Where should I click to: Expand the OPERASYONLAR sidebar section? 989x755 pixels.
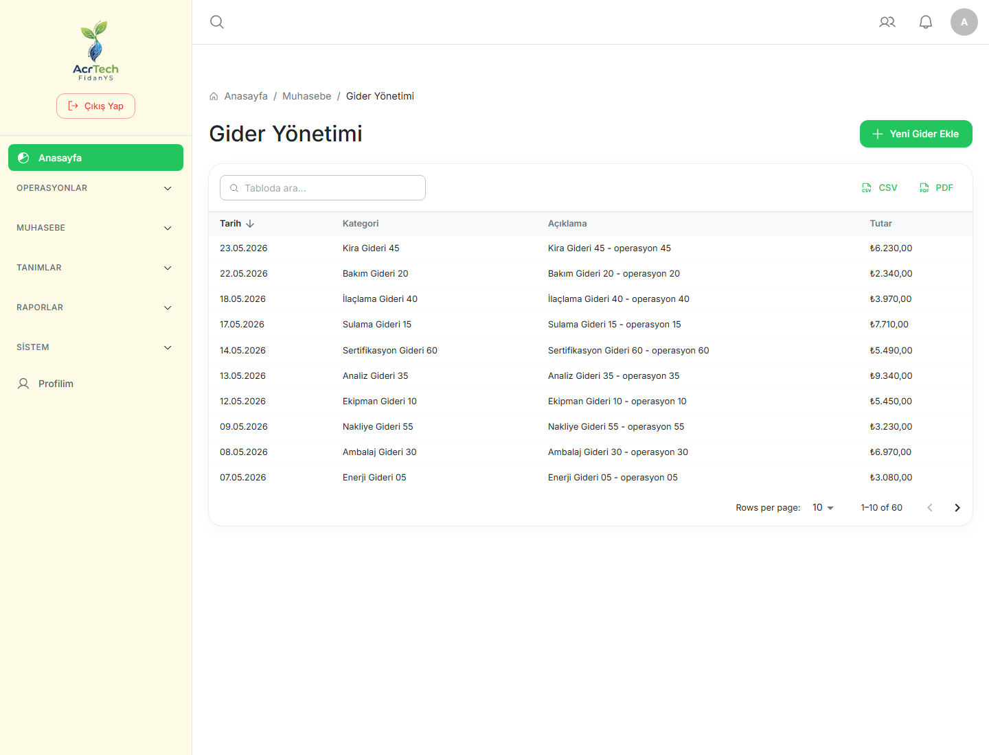pyautogui.click(x=95, y=188)
